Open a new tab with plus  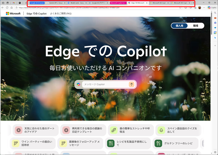[x=193, y=3]
